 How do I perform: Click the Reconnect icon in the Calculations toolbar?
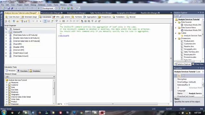(x=9, y=21)
